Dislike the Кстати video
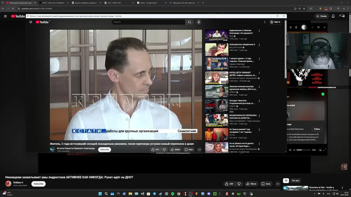The image size is (351, 197). click(164, 150)
